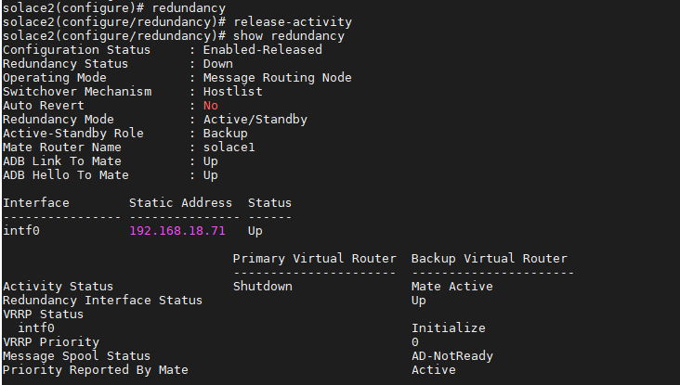Click intf0 in the Interface table row
This screenshot has height=385, width=680.
[20, 230]
